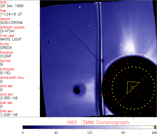The image size is (157, 134).
Task: Click the exposure value 8.192
Action: pyautogui.click(x=5, y=73)
